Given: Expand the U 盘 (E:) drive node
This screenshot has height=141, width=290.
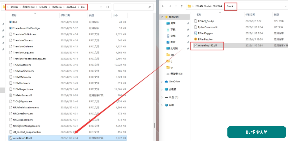Looking at the screenshot, I should [162, 97].
